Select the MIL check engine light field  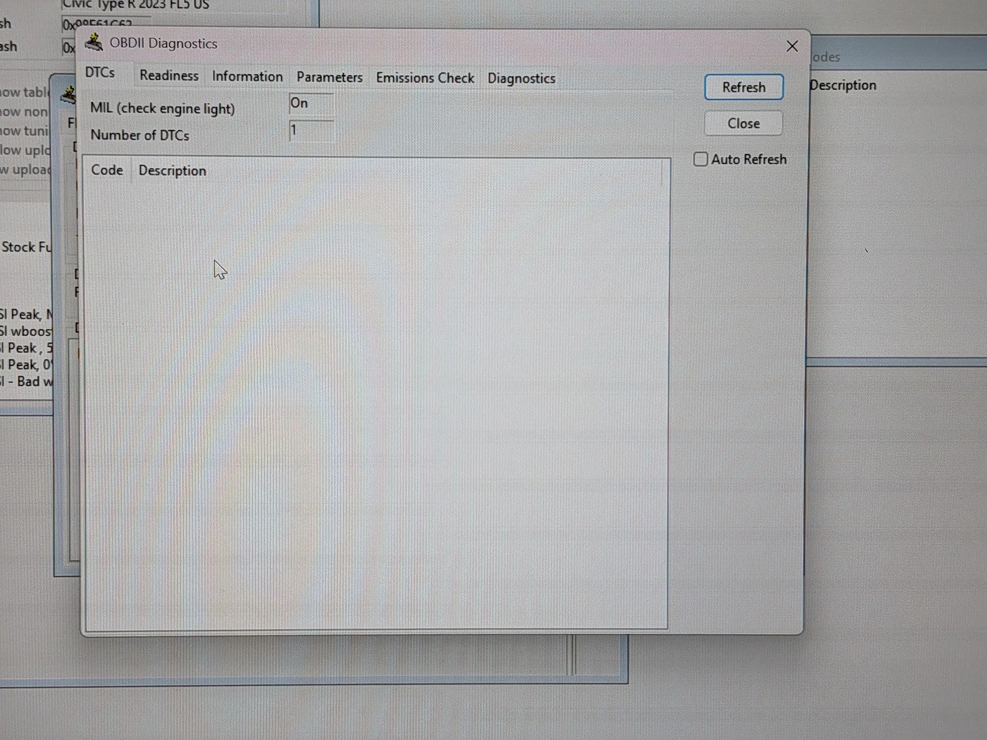pos(310,103)
